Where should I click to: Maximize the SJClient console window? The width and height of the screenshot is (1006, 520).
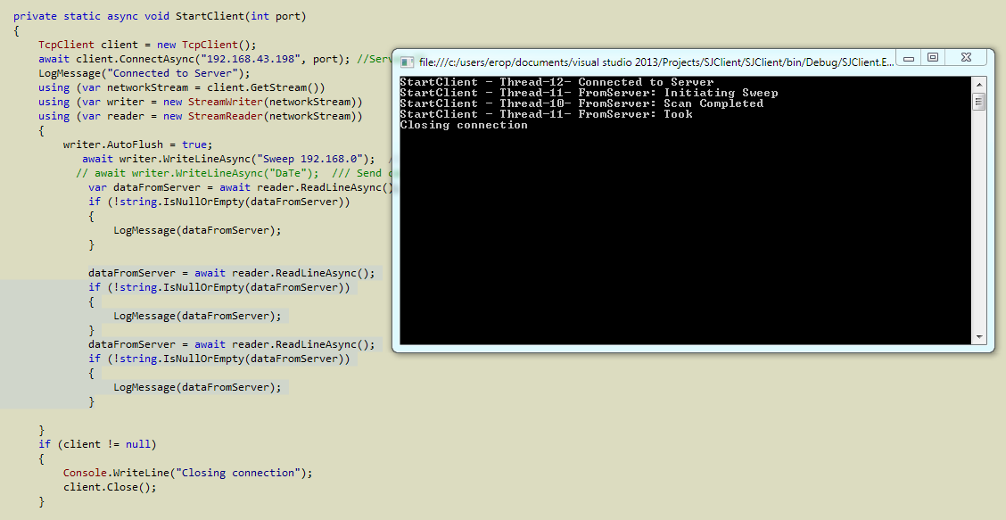tap(933, 58)
